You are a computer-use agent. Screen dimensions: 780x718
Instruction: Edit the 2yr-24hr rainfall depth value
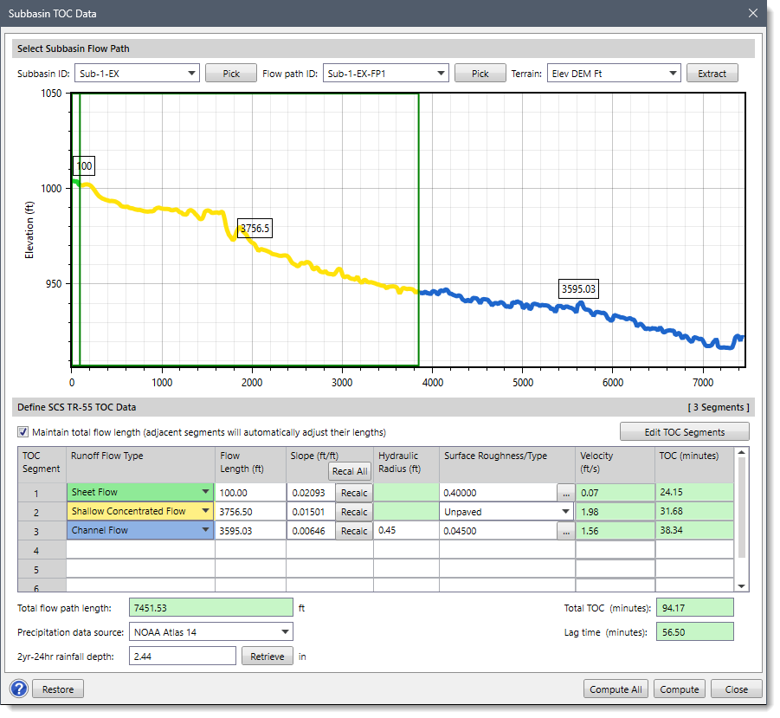click(182, 656)
